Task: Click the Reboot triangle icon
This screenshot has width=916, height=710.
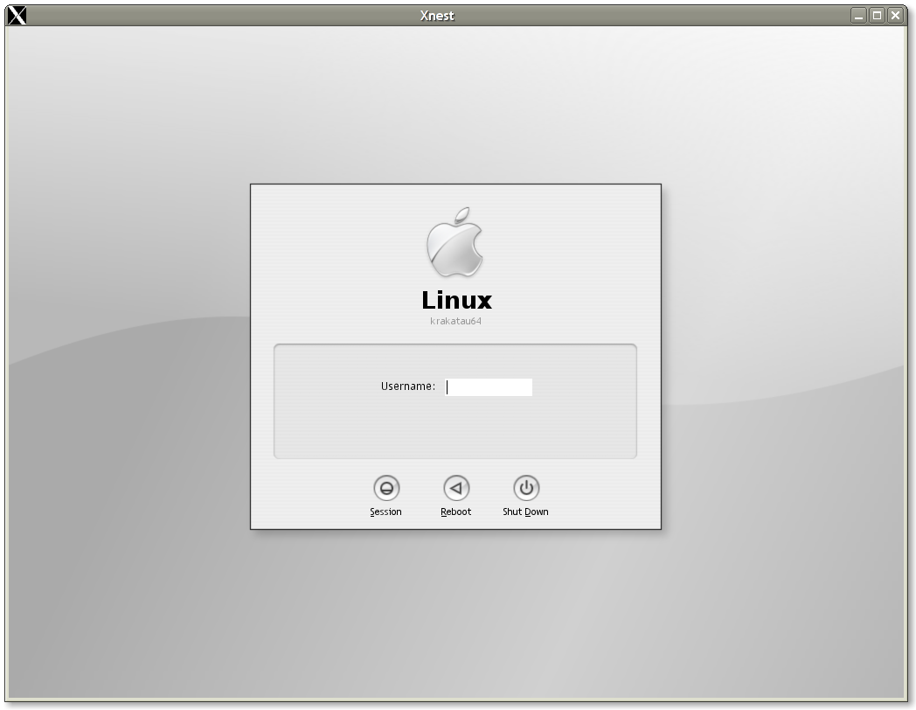Action: (456, 488)
